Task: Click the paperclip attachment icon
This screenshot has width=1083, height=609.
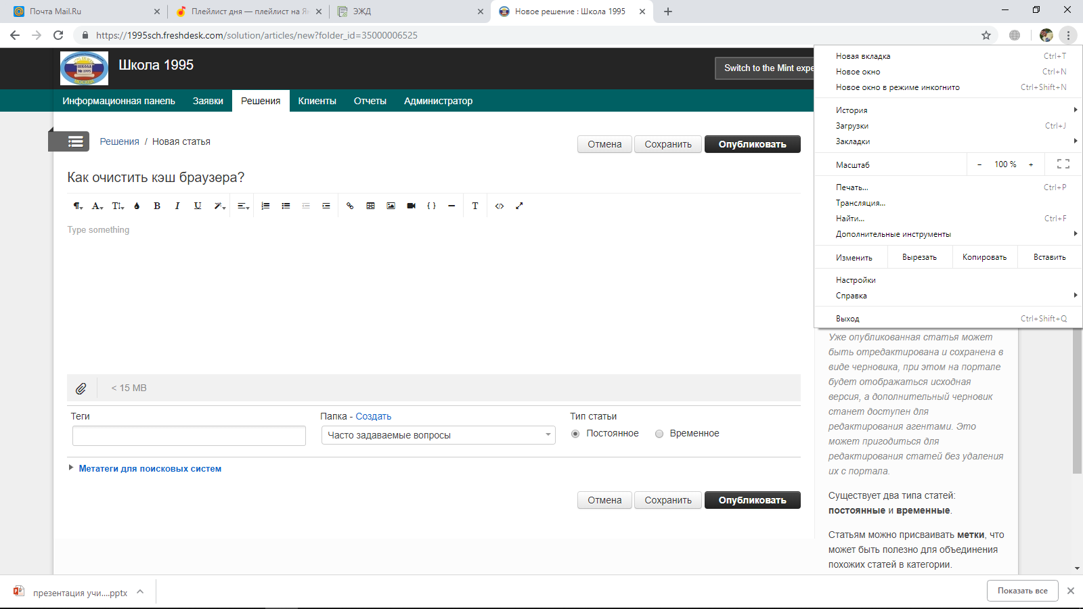Action: (81, 388)
